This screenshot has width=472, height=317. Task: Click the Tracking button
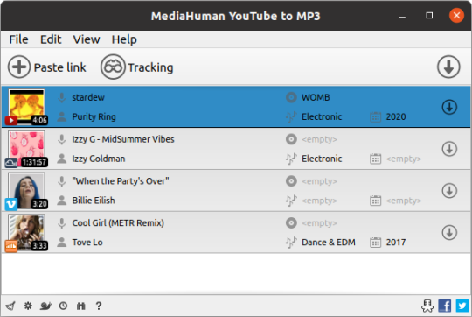click(137, 67)
